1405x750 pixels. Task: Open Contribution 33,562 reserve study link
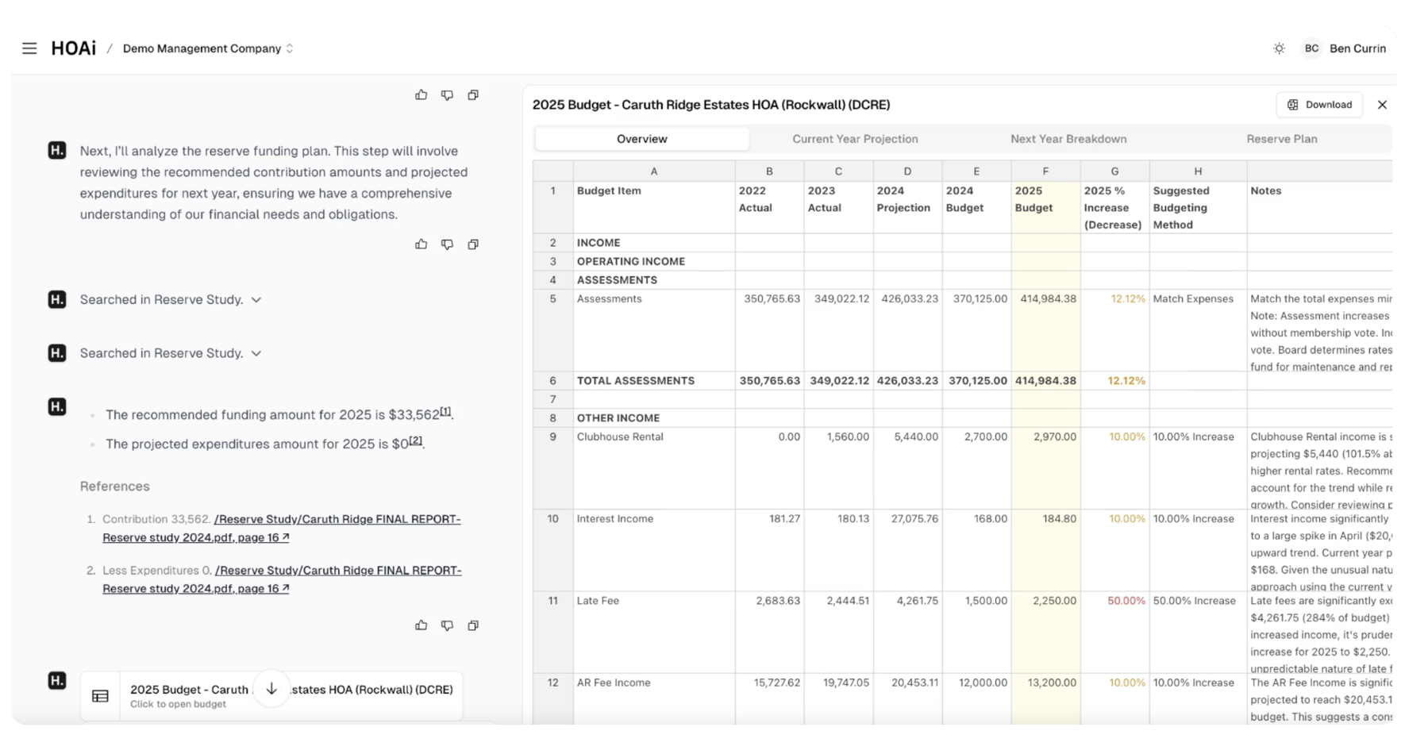[x=282, y=529]
